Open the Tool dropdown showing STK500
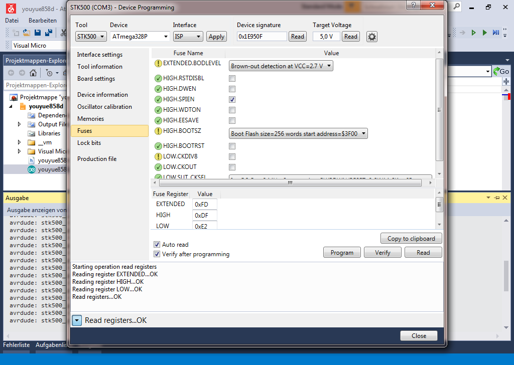Viewport: 514px width, 365px height. (91, 36)
